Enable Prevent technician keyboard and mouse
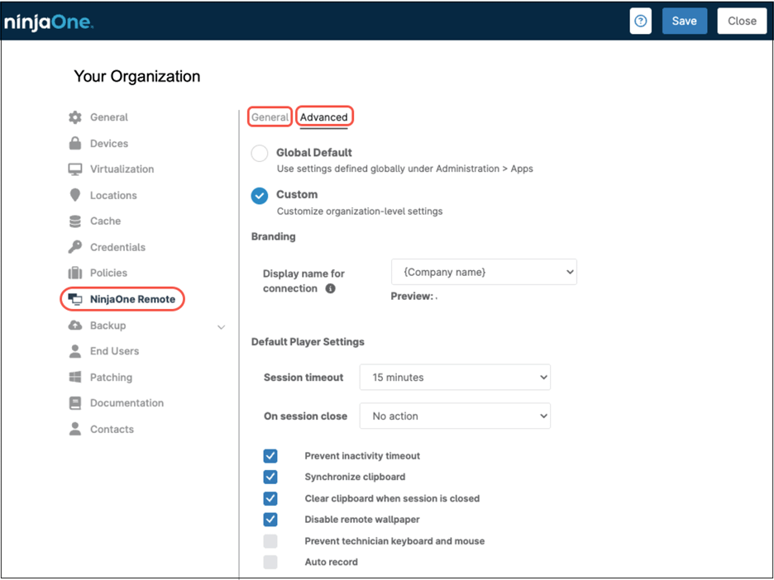 [x=270, y=540]
